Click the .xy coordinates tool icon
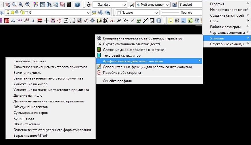This screenshot has height=145, width=251. pos(13,21)
